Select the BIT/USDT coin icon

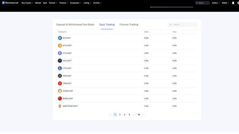(x=60, y=38)
